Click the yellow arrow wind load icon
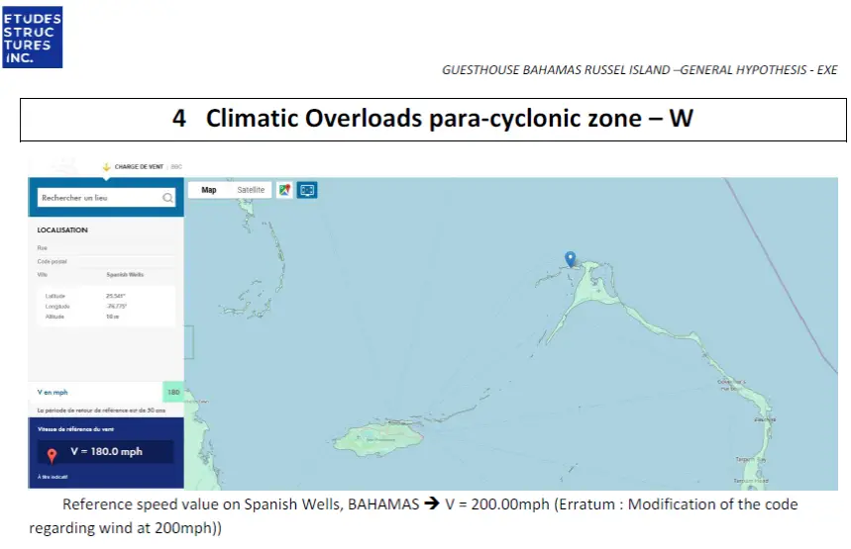The height and width of the screenshot is (549, 851). pyautogui.click(x=106, y=167)
